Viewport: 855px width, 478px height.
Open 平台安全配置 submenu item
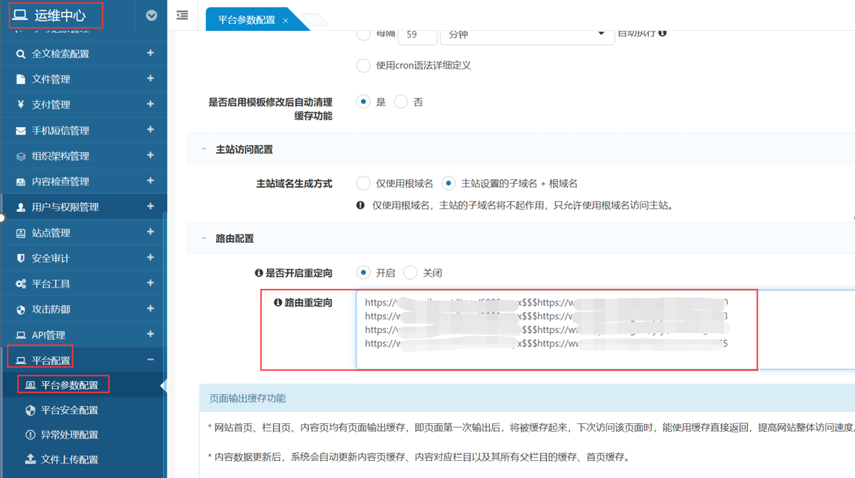tap(69, 410)
